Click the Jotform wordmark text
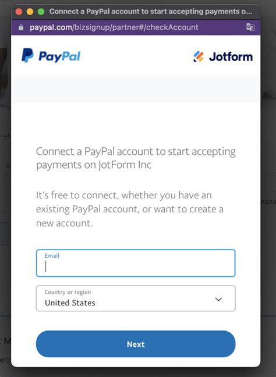Viewport: 276px width, 377px height. click(231, 57)
